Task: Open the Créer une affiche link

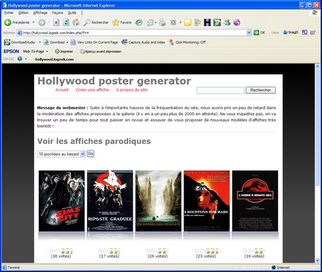Action: [x=92, y=89]
